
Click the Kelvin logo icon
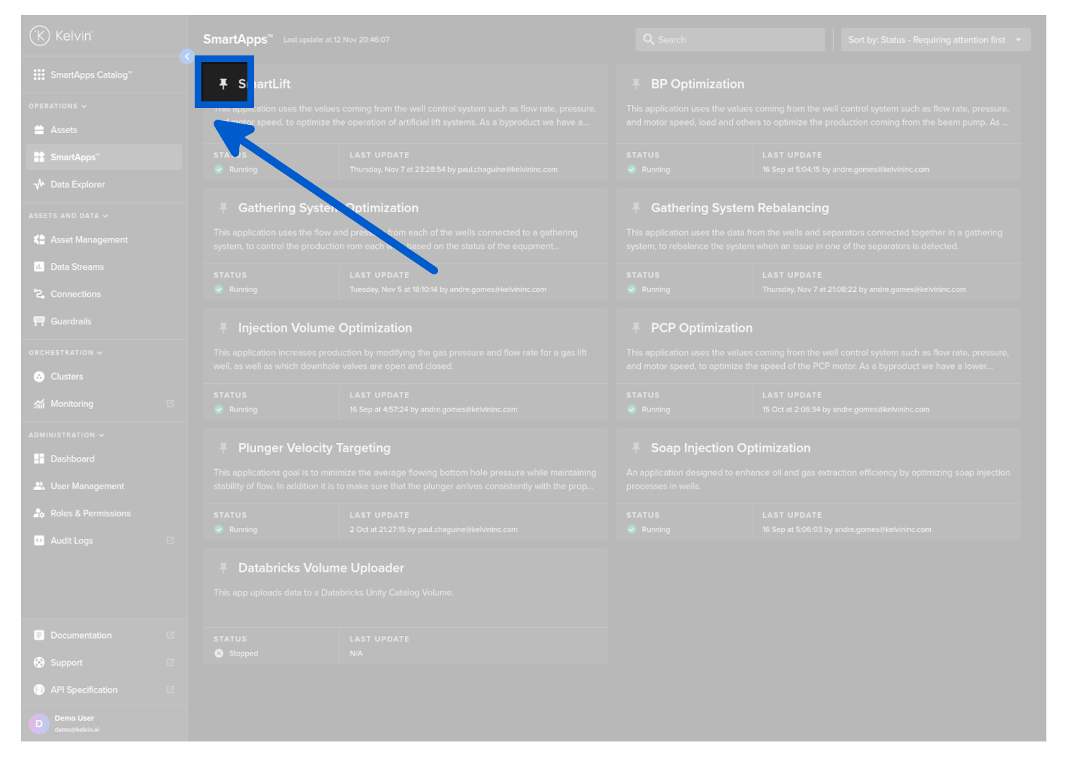pyautogui.click(x=40, y=36)
